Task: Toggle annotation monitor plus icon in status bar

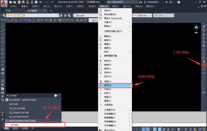Action: click(x=186, y=129)
